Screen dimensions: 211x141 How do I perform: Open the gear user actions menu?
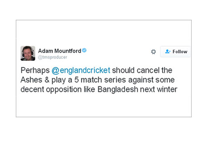click(153, 52)
